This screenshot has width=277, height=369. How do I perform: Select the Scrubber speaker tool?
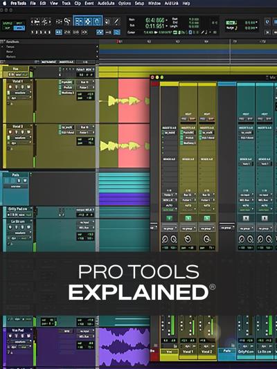(x=107, y=22)
